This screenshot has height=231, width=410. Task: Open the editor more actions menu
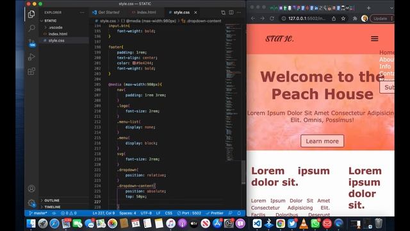click(x=239, y=12)
